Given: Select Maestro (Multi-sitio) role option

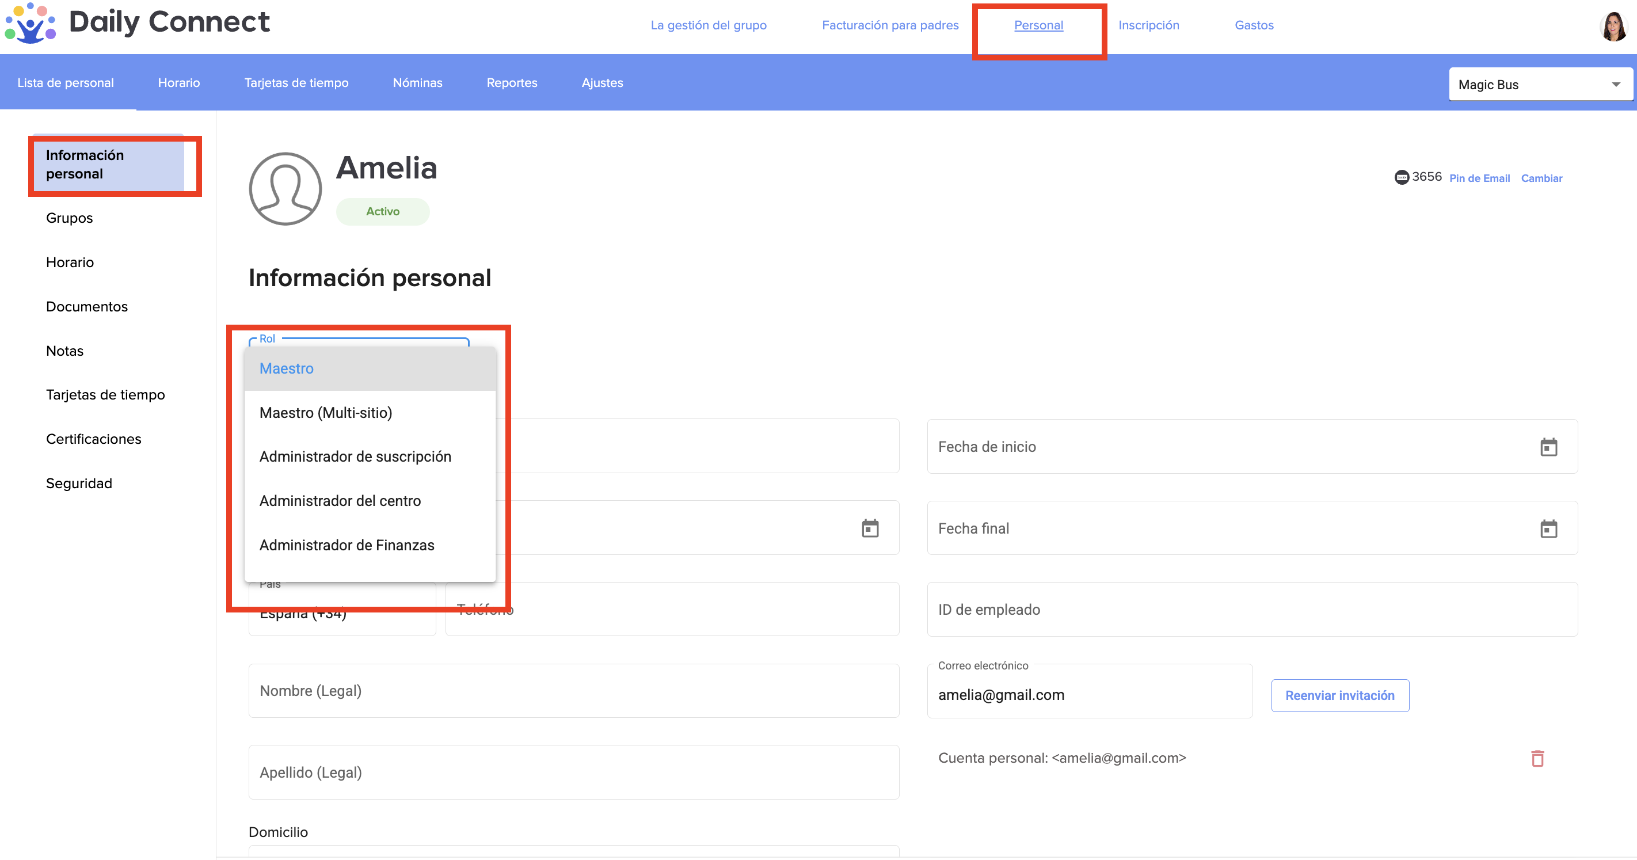Looking at the screenshot, I should [325, 413].
